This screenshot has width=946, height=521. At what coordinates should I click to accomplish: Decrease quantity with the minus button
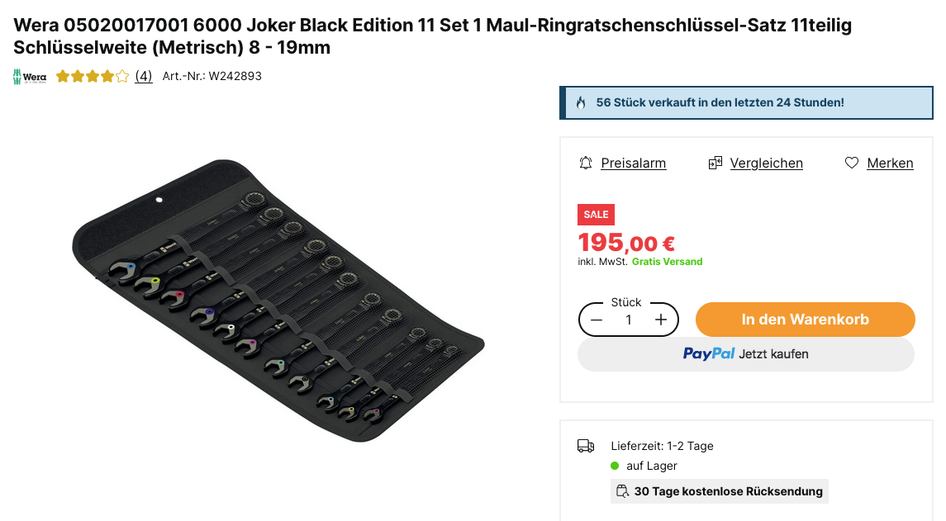(597, 320)
